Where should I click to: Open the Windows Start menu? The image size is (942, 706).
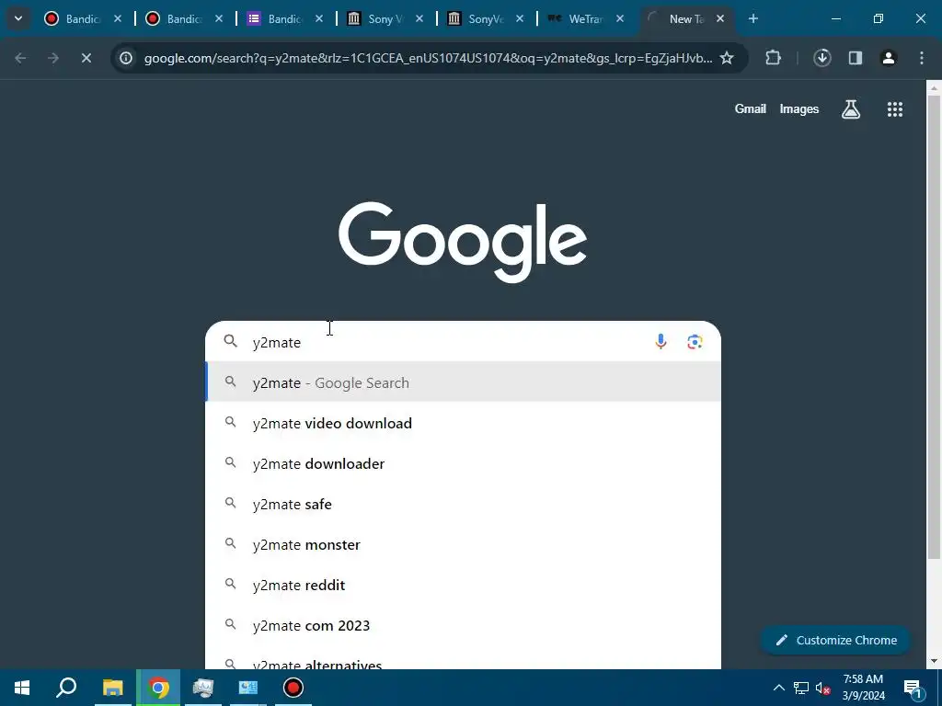coord(22,688)
